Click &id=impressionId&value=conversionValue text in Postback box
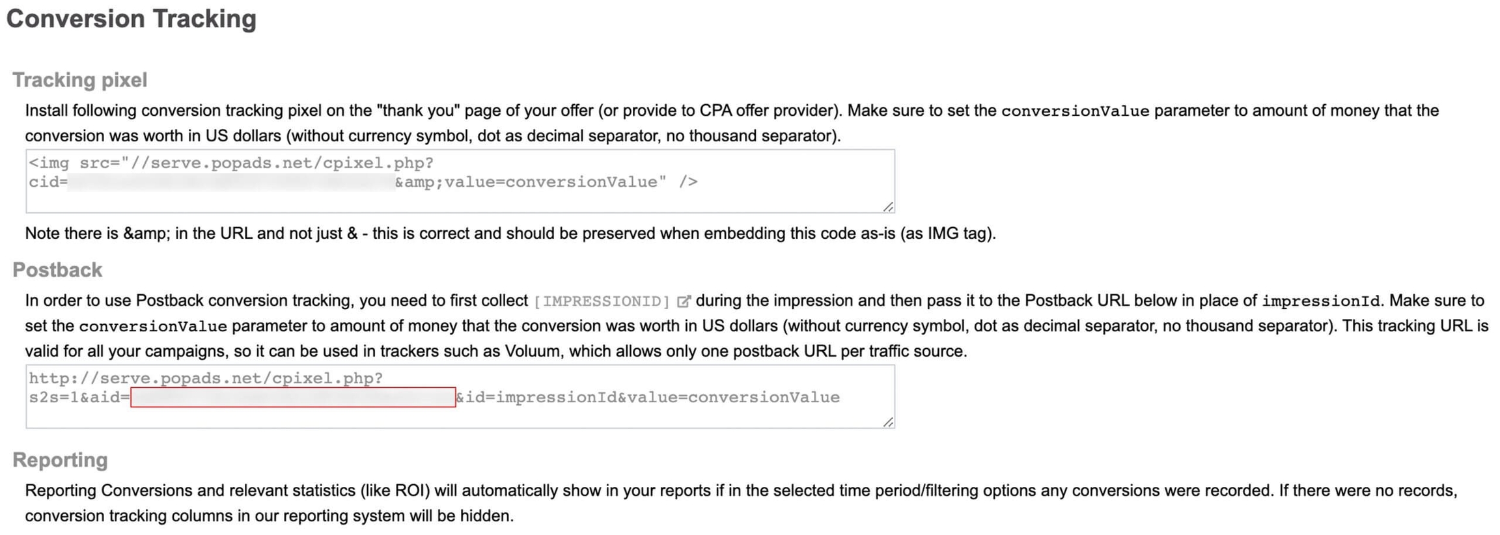This screenshot has width=1500, height=535. [648, 398]
